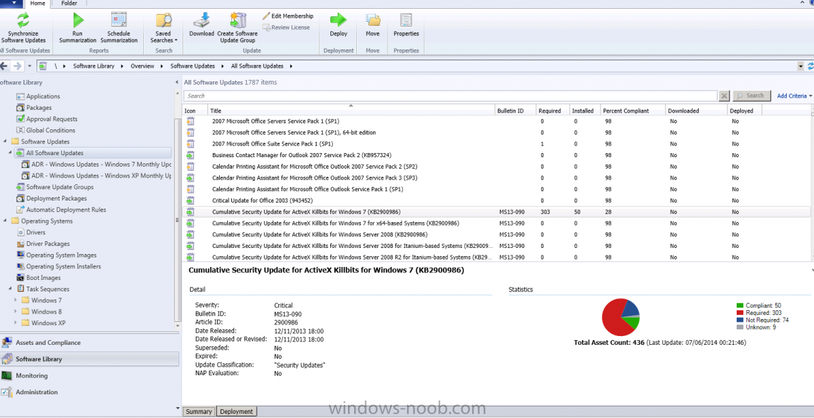Image resolution: width=814 pixels, height=418 pixels.
Task: Click the Search button
Action: 750,96
